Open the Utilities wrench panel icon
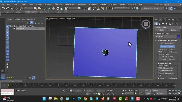This screenshot has width=182, height=102. coord(177,20)
